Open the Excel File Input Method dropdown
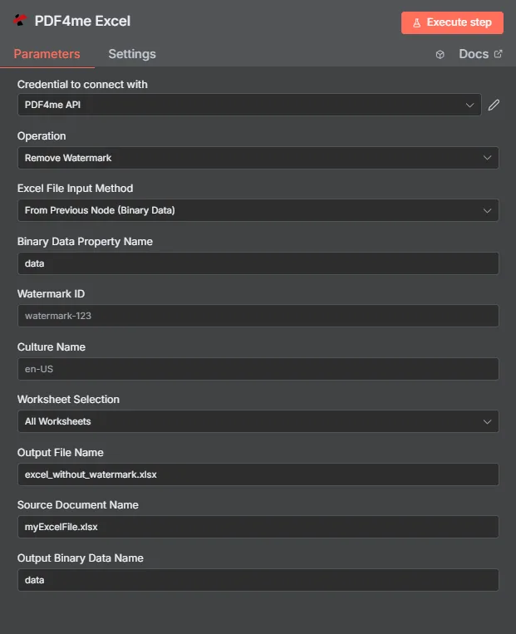Viewport: 516px width, 634px height. pos(258,210)
